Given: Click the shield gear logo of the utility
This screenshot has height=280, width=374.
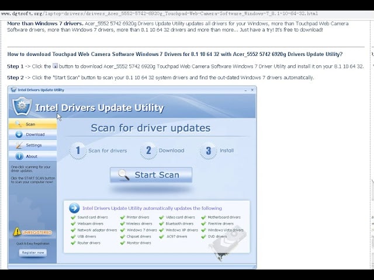Looking at the screenshot, I should (22, 106).
